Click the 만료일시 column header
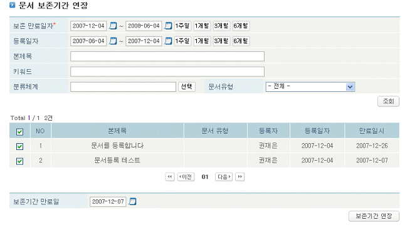405x235 pixels. click(372, 131)
